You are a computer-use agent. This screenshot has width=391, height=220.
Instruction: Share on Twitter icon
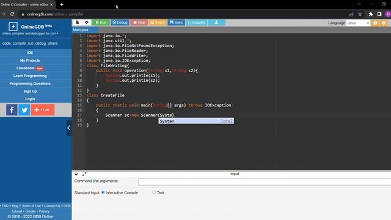pos(24,110)
